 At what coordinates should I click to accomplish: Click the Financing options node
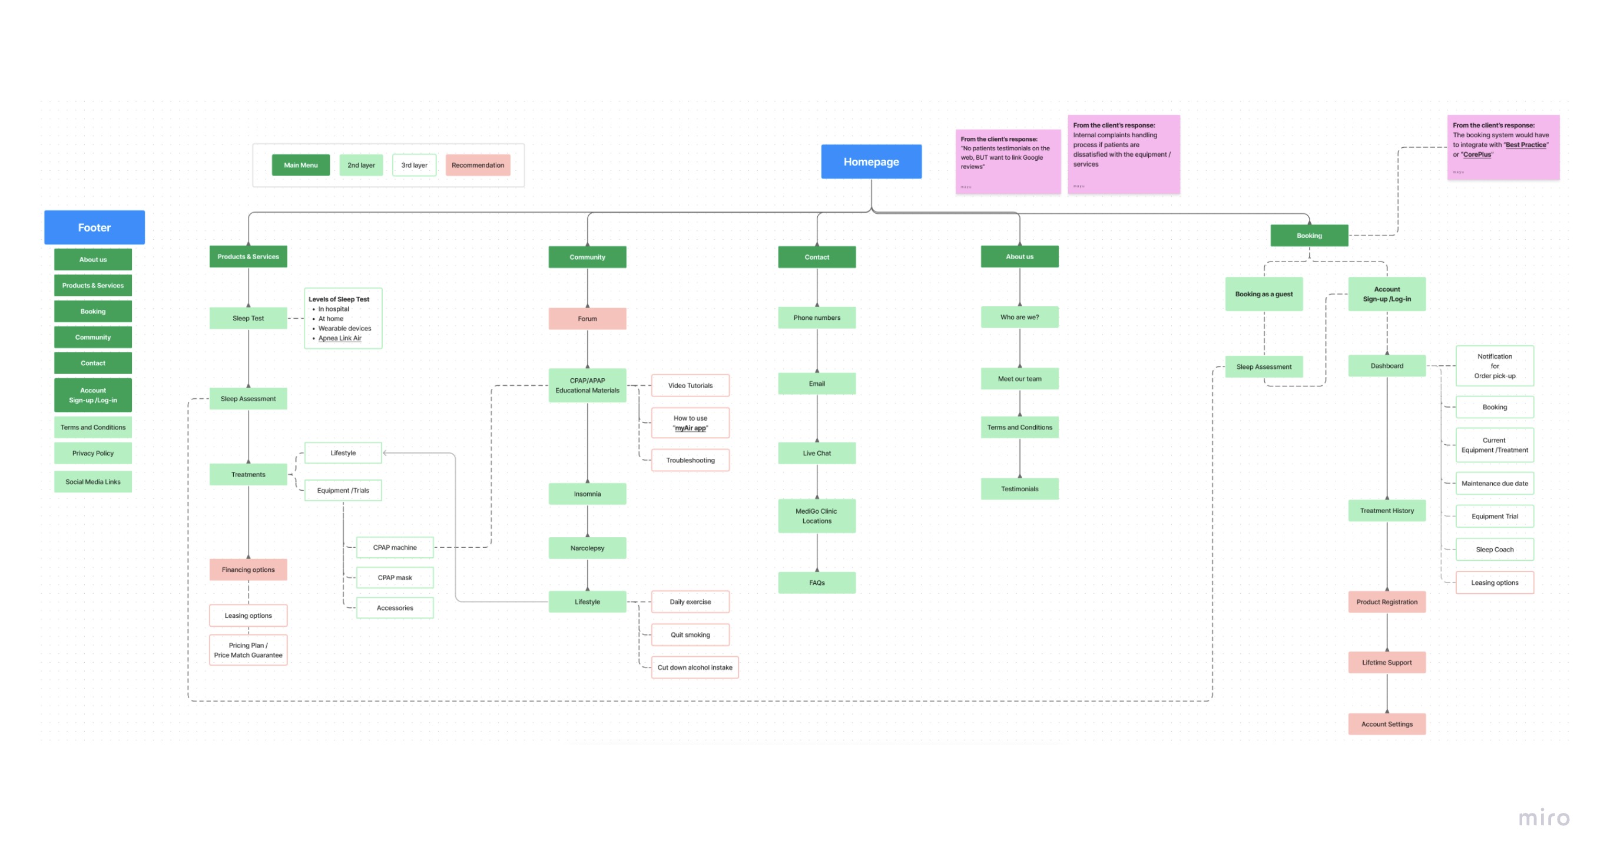(248, 570)
